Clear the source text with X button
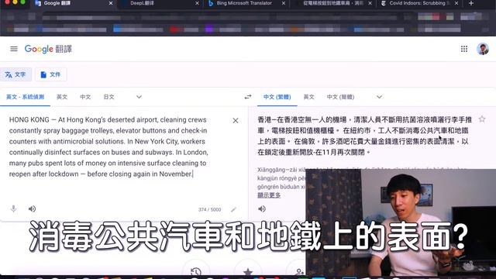This screenshot has height=279, width=496. (236, 121)
